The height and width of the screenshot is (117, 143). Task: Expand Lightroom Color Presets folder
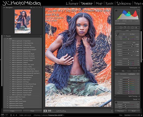coord(8,103)
